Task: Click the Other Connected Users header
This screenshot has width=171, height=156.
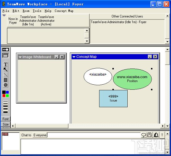Action: coord(127,16)
